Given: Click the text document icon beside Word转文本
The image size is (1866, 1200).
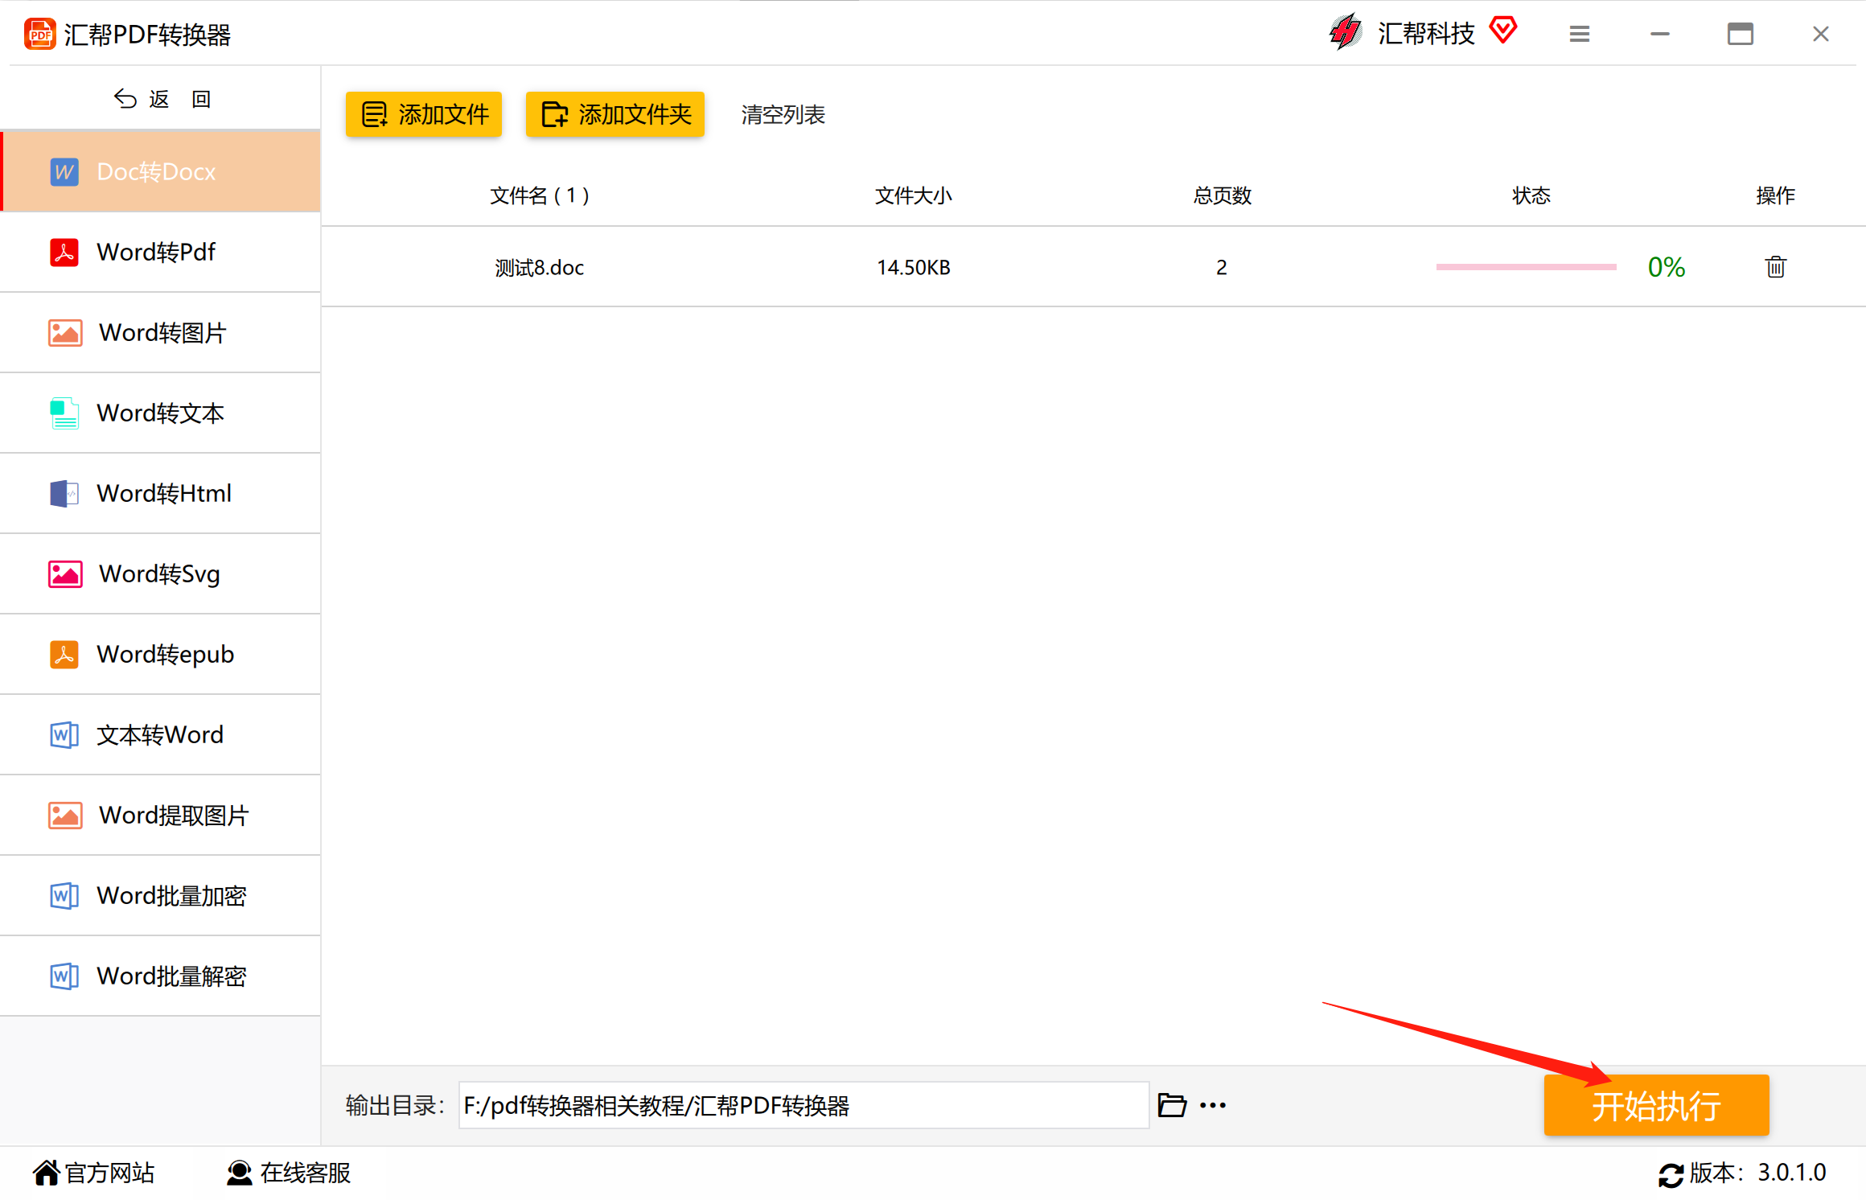Looking at the screenshot, I should coord(64,413).
